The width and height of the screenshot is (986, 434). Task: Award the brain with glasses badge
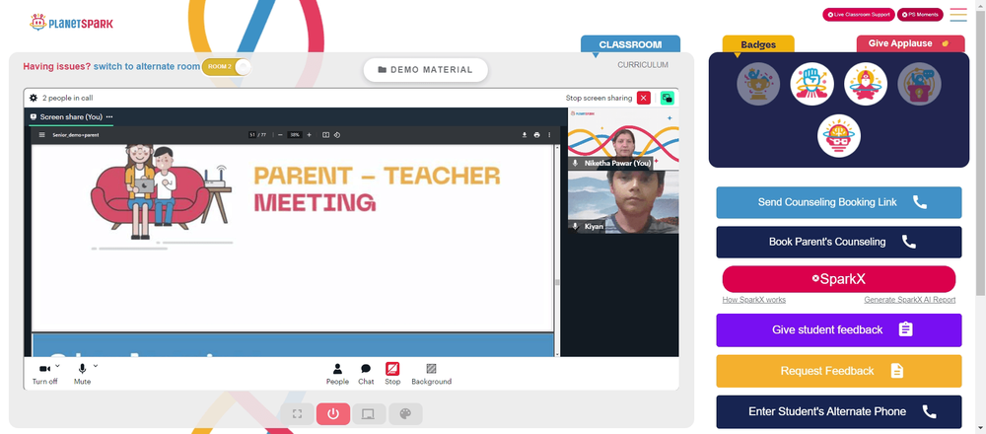pos(839,136)
